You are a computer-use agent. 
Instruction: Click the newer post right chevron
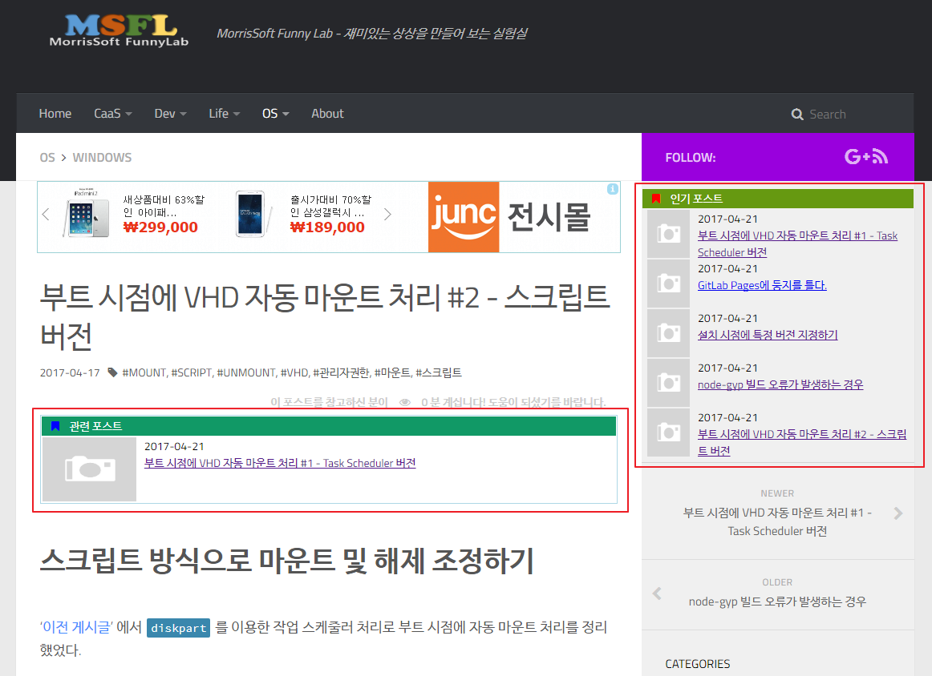tap(898, 513)
